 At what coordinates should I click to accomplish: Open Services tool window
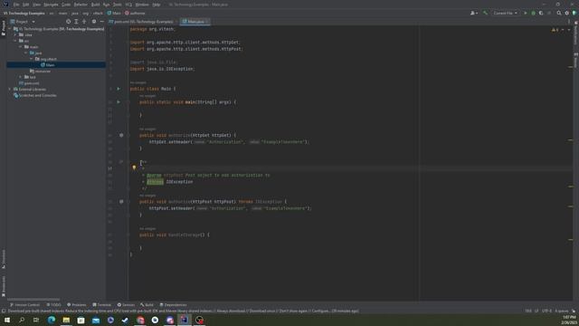[126, 305]
